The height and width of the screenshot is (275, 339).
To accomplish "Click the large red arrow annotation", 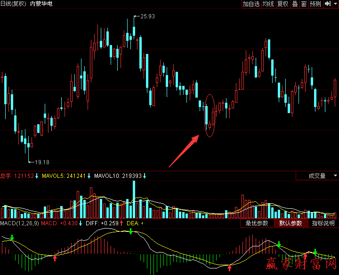I will pyautogui.click(x=184, y=151).
